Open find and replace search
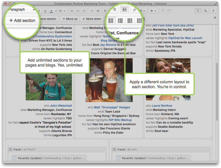 tap(205, 11)
